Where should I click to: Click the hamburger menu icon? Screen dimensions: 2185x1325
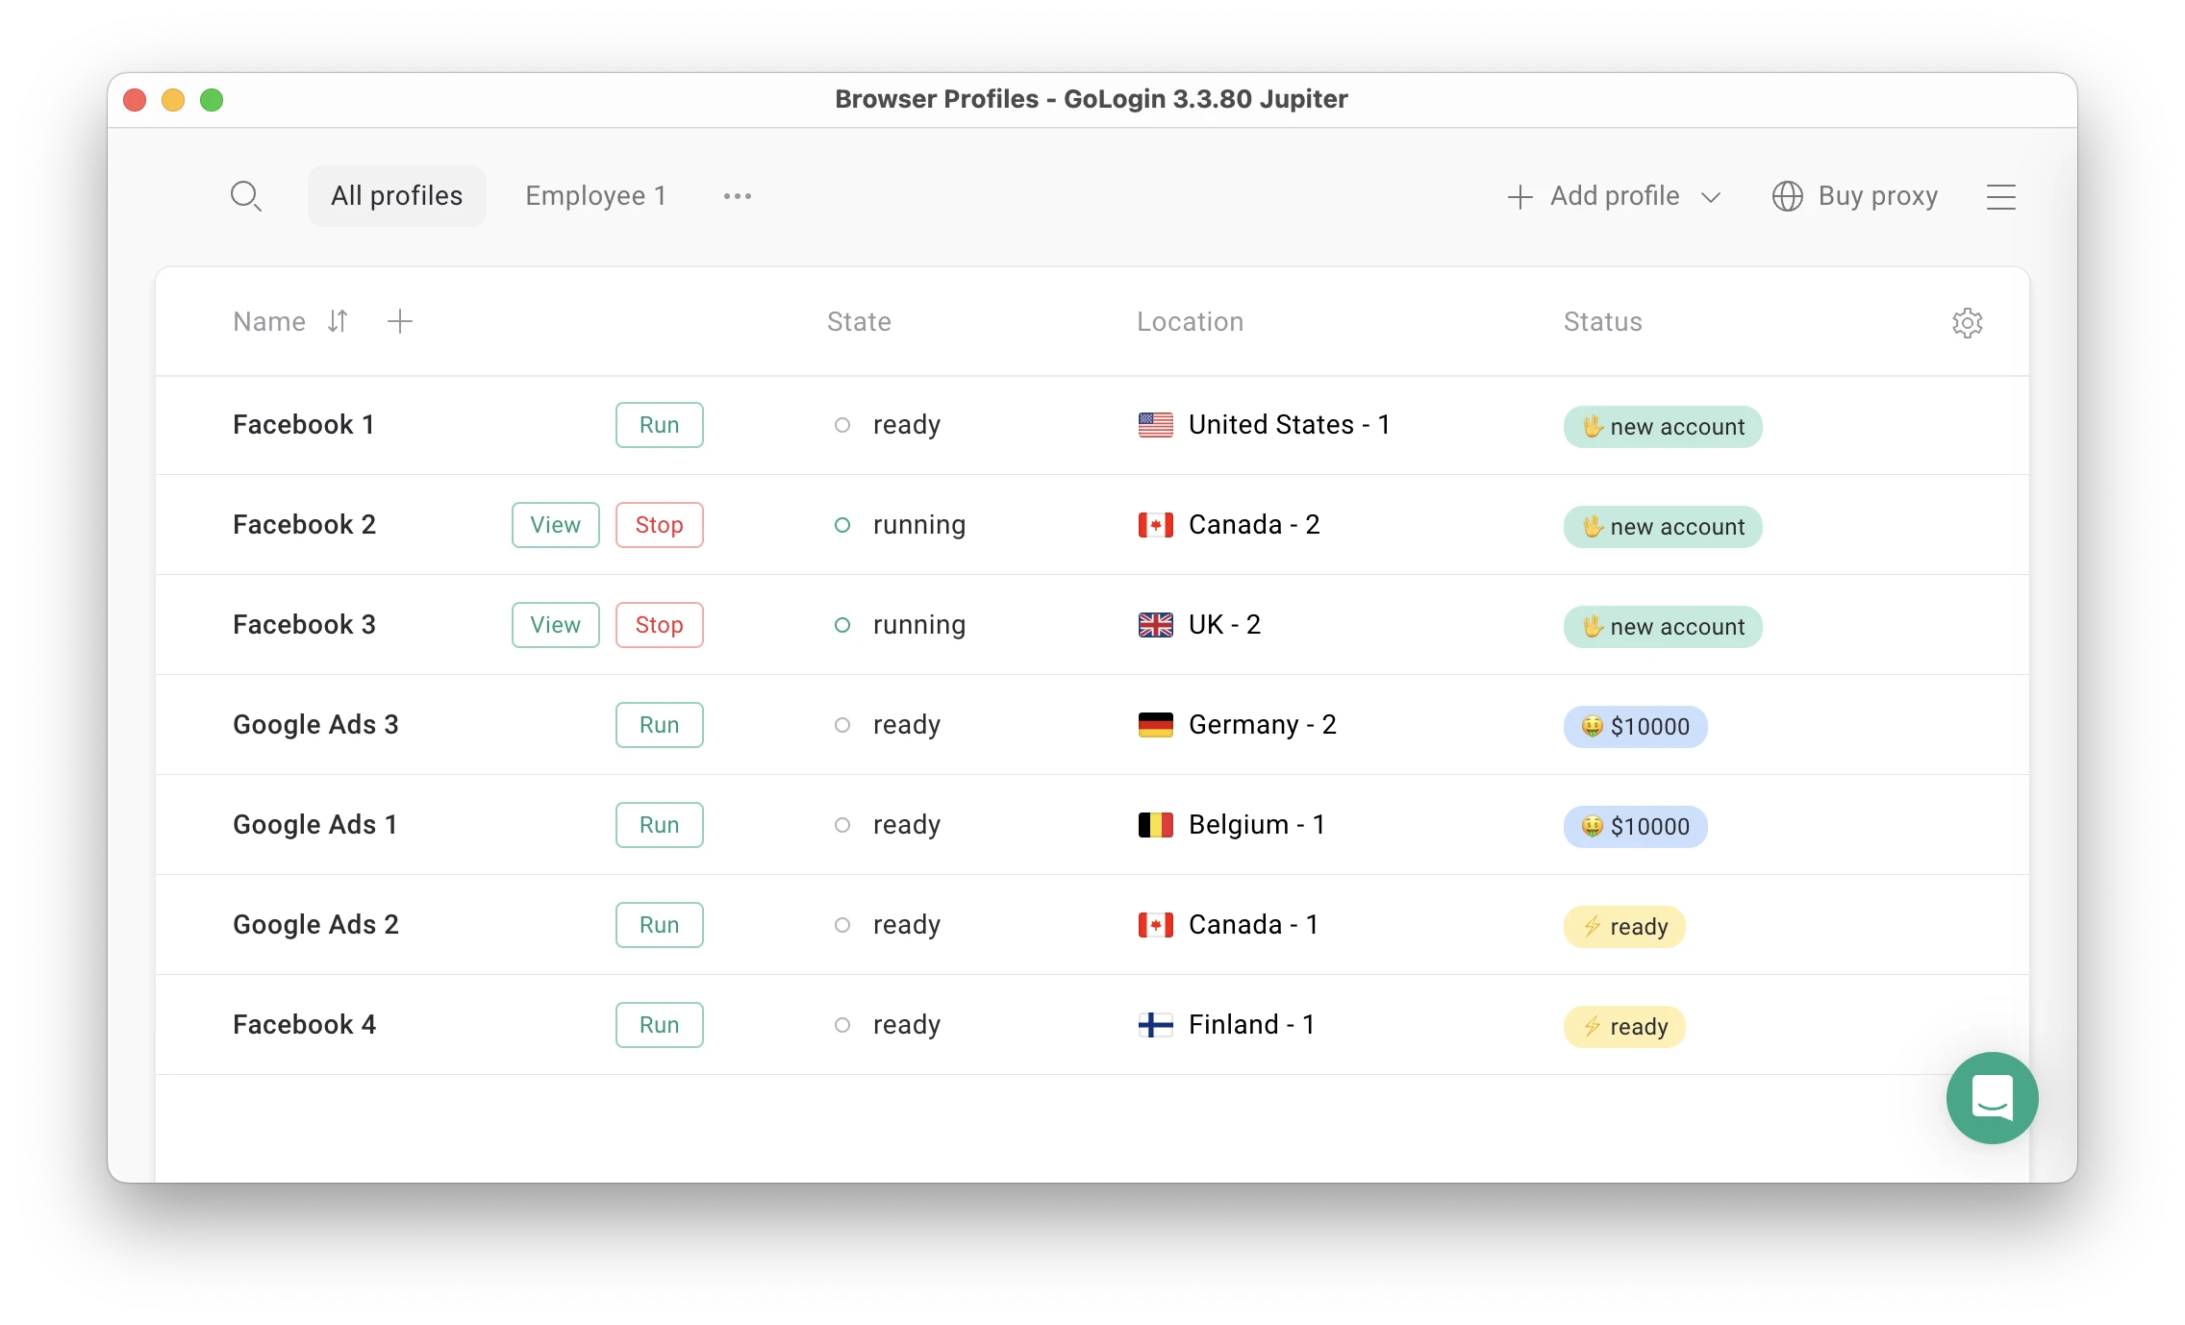[x=2001, y=197]
